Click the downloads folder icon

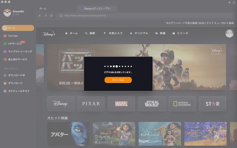coord(5,83)
